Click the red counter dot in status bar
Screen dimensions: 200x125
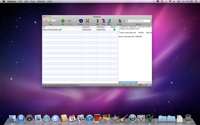[x=140, y=85]
